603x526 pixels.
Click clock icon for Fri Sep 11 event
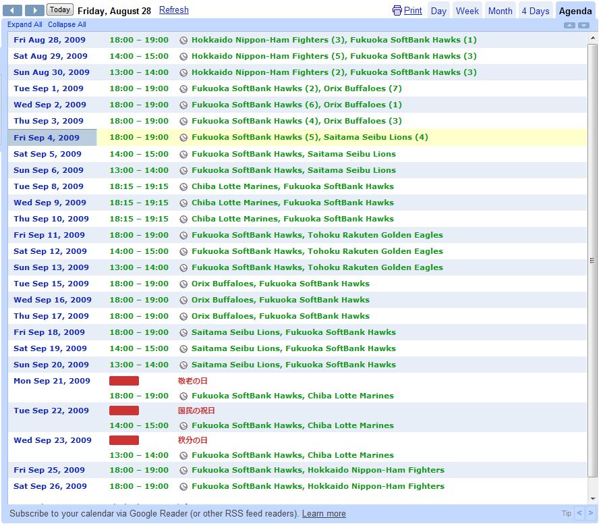tap(184, 235)
